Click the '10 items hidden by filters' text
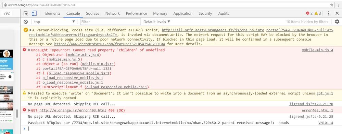 point(307,22)
